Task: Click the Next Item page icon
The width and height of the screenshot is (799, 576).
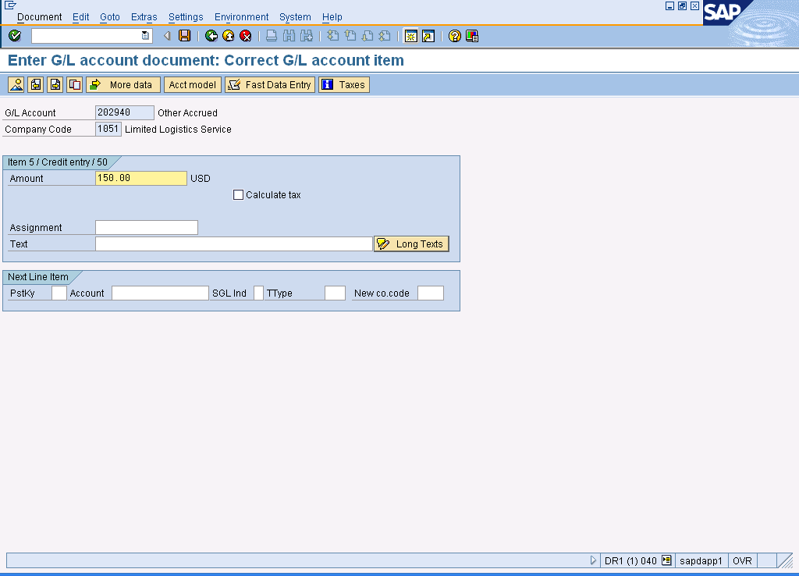Action: pos(55,84)
